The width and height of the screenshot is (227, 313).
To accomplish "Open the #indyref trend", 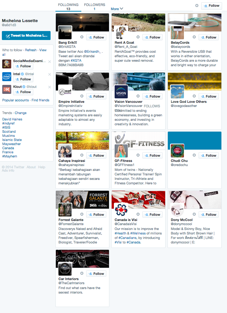I will 8,123.
